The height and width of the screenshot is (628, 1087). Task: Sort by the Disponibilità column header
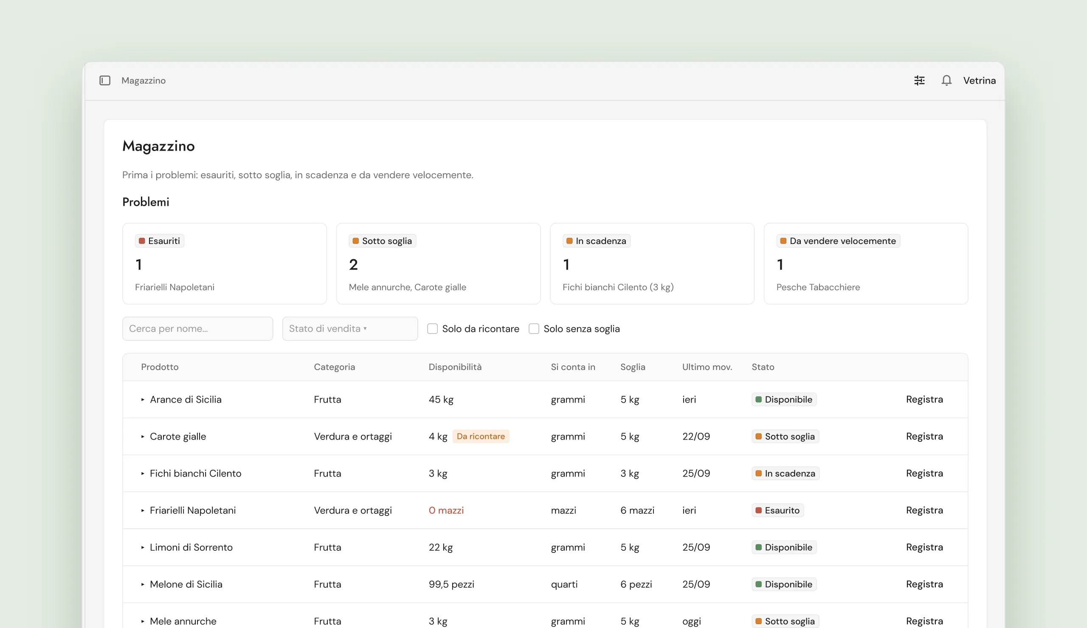pyautogui.click(x=455, y=367)
